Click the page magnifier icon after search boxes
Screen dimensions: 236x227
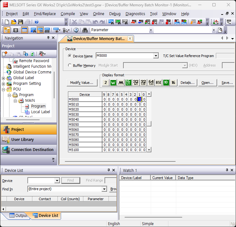(x=220, y=30)
